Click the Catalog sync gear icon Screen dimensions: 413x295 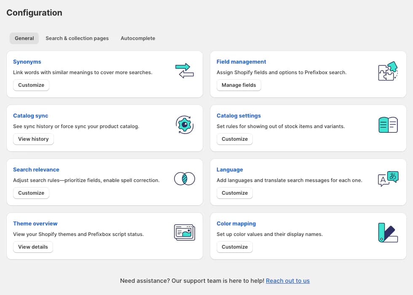(185, 125)
